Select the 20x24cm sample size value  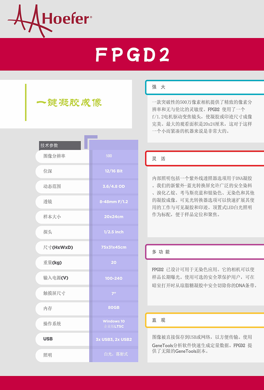pos(114,217)
